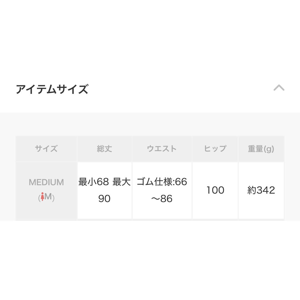Select the 最小68 最大90 length cell
300x300 pixels.
pos(104,190)
